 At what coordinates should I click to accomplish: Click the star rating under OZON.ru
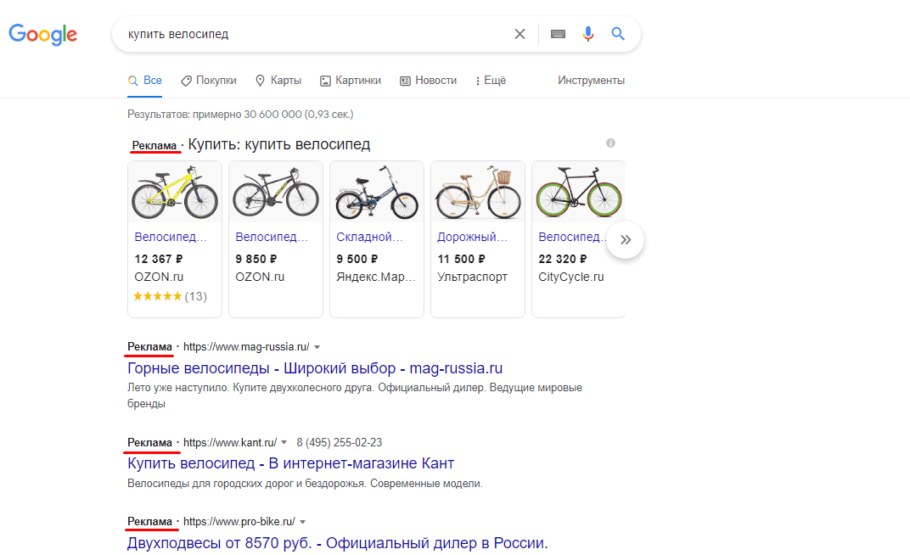click(x=158, y=296)
